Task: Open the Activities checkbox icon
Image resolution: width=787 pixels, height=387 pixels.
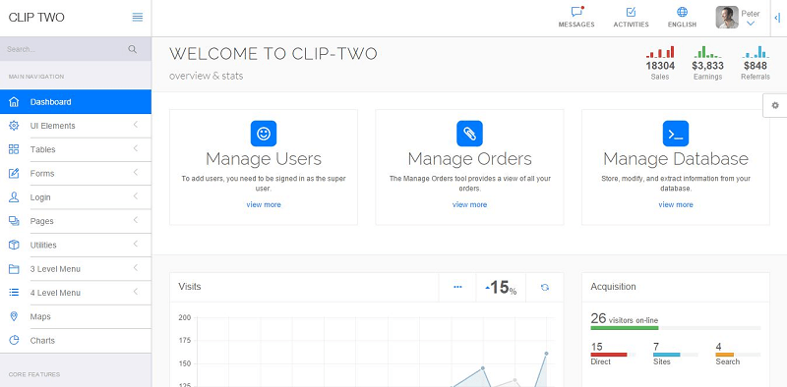Action: tap(631, 12)
